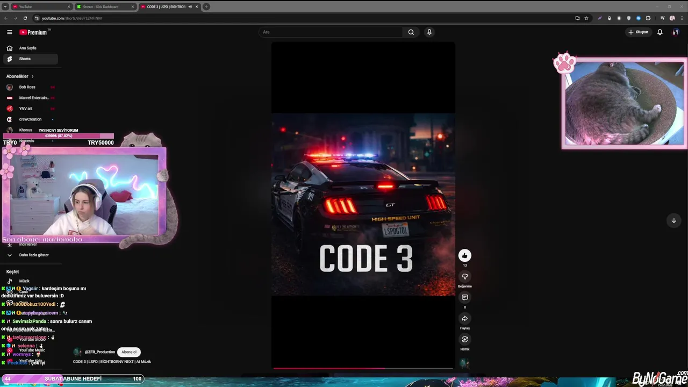Screen dimensions: 688x387
Task: Go to next short with down arrow
Action: pyautogui.click(x=673, y=220)
